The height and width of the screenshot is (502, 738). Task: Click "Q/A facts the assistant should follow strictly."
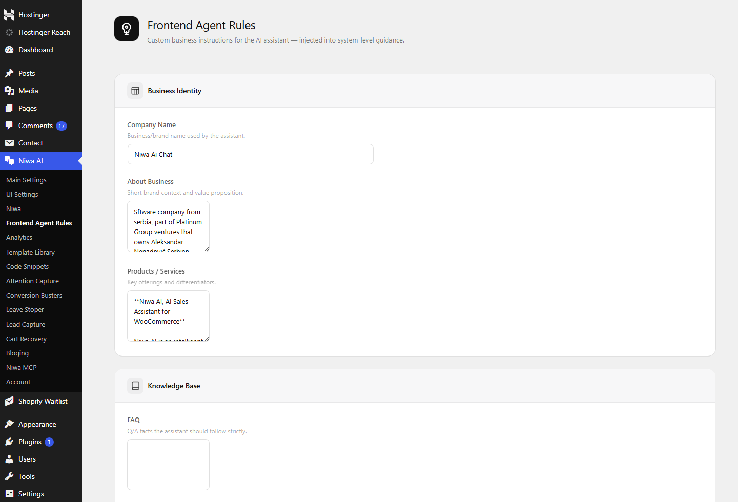pyautogui.click(x=187, y=431)
